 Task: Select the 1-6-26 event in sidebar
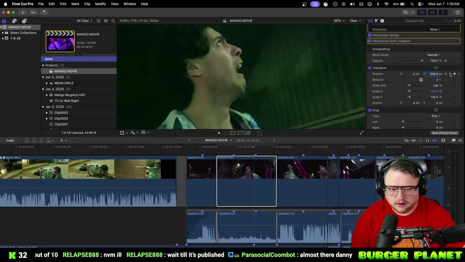pos(15,38)
